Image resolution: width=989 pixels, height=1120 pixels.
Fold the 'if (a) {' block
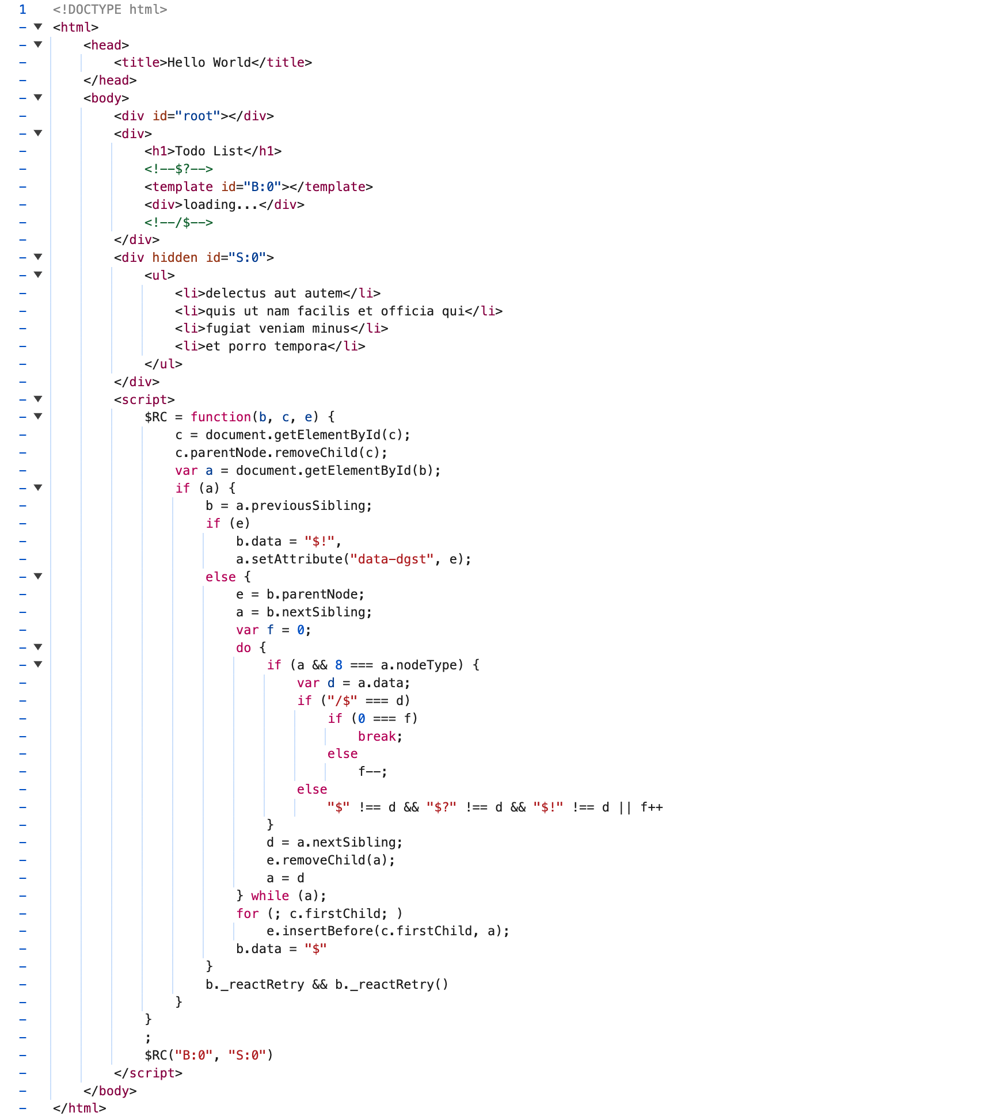click(38, 488)
